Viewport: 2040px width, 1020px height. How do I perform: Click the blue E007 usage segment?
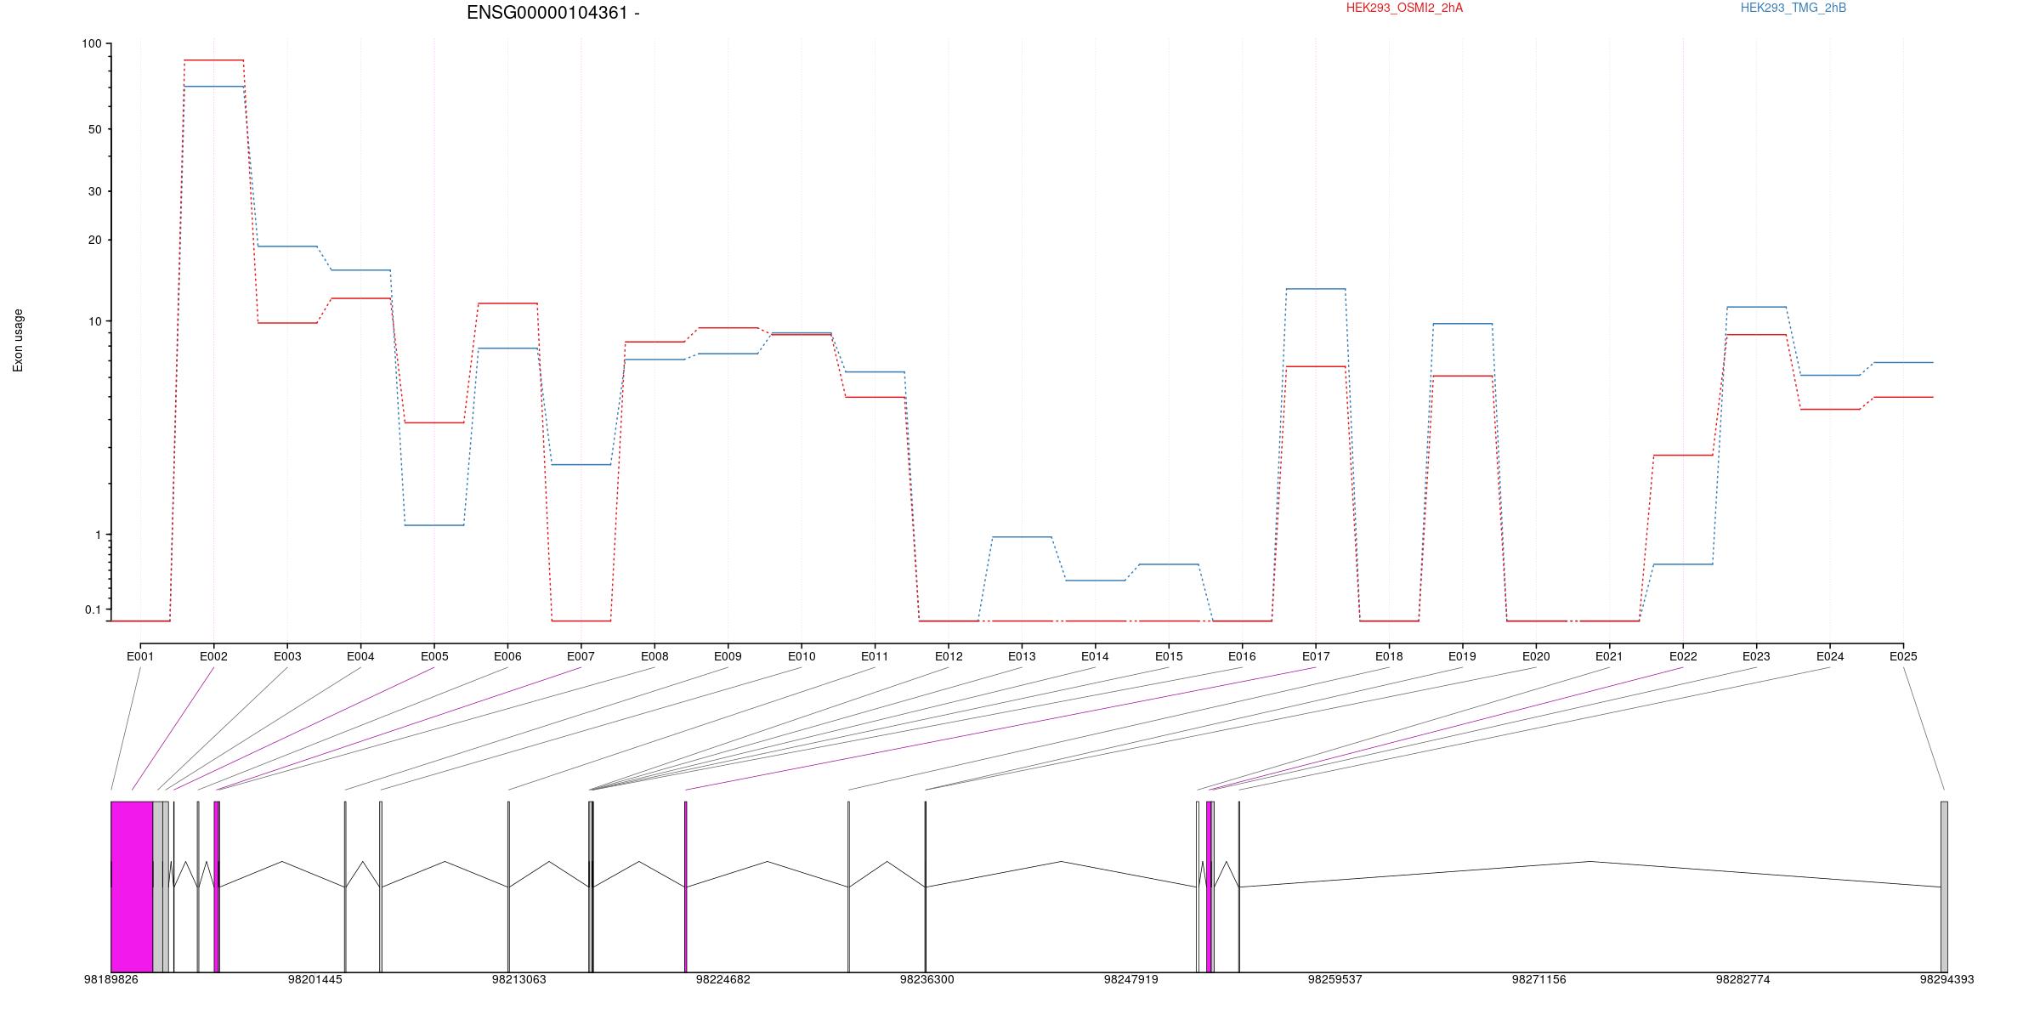(581, 465)
